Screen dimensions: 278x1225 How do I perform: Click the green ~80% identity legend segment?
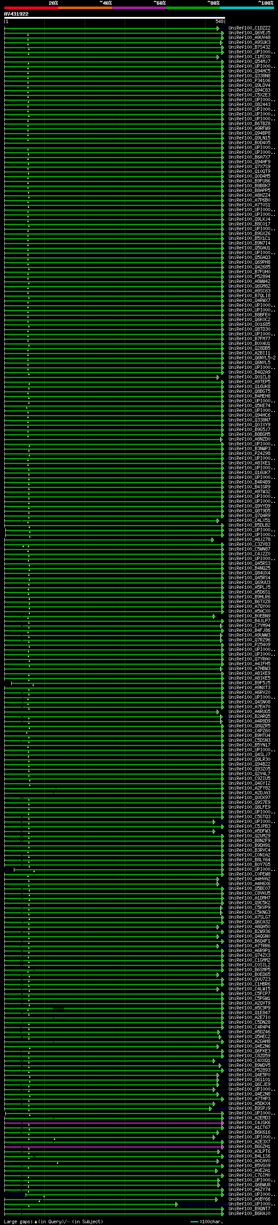[x=193, y=8]
